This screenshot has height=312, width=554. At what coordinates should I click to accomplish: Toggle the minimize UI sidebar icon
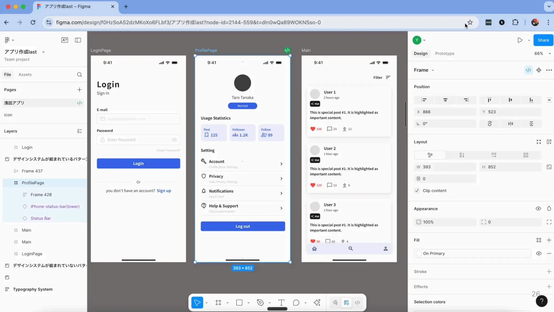pyautogui.click(x=78, y=40)
